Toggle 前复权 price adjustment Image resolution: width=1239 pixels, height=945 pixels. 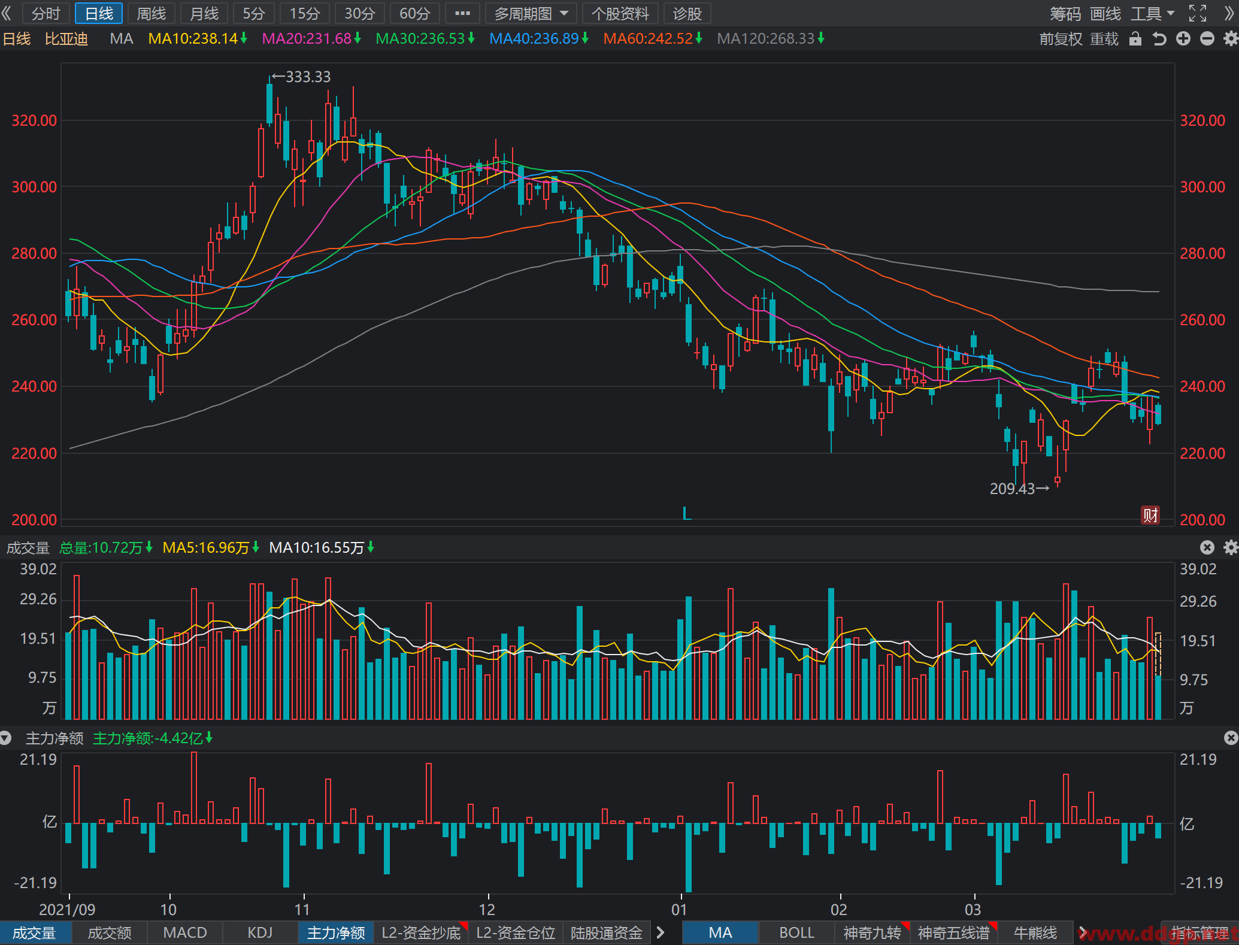coord(1061,39)
